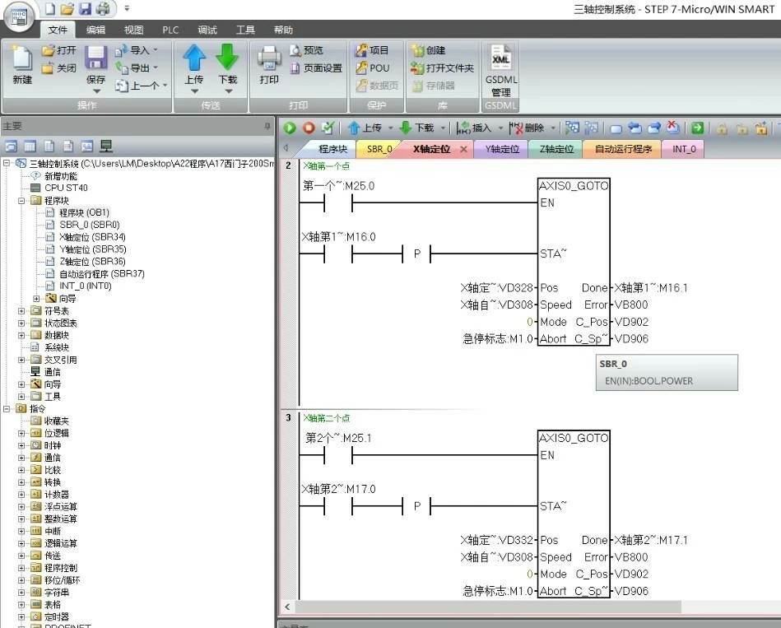Screen dimensions: 781x628
Task: Open X轴定位 (SBR34) in project tree
Action: click(x=92, y=237)
